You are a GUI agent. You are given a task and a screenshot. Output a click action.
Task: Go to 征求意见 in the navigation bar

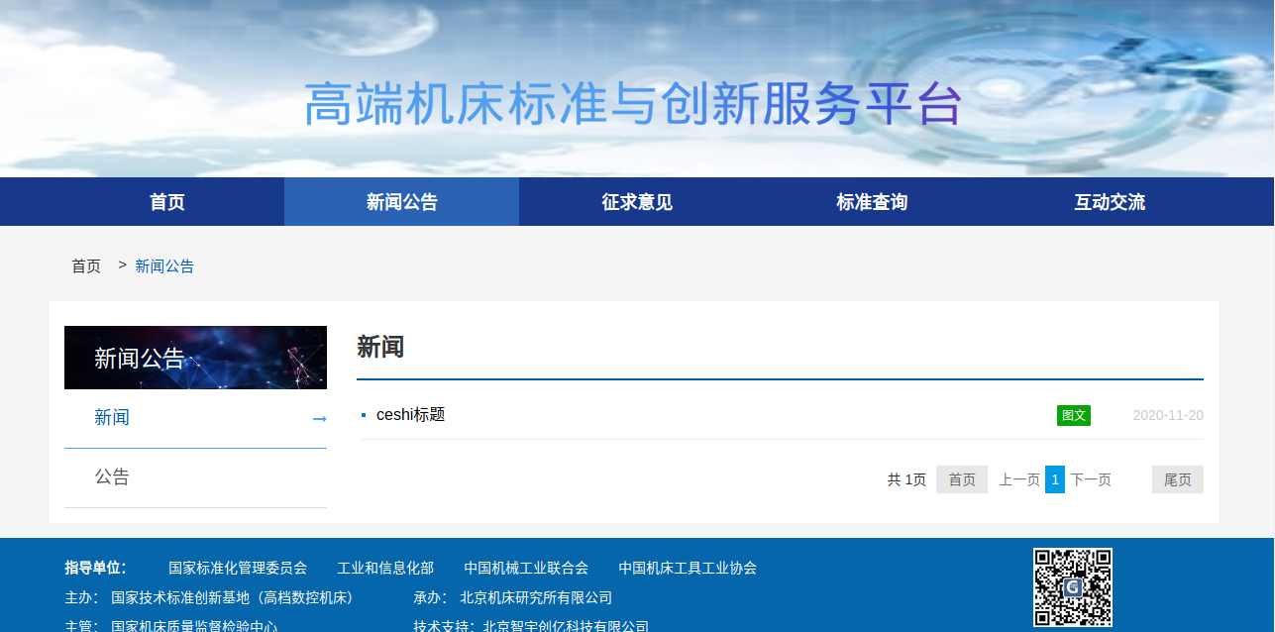637,202
